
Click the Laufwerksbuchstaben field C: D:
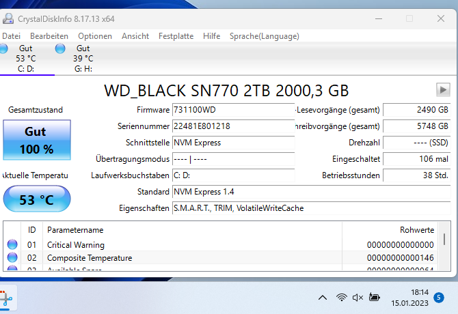pos(233,175)
